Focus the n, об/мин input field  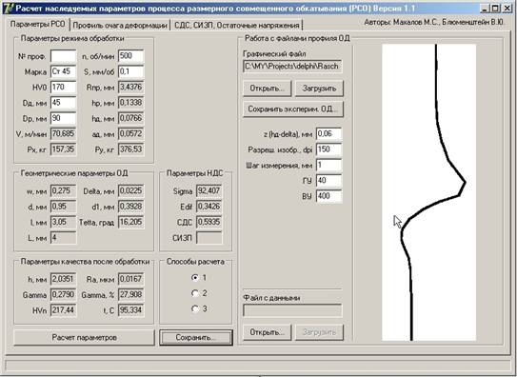coord(130,56)
